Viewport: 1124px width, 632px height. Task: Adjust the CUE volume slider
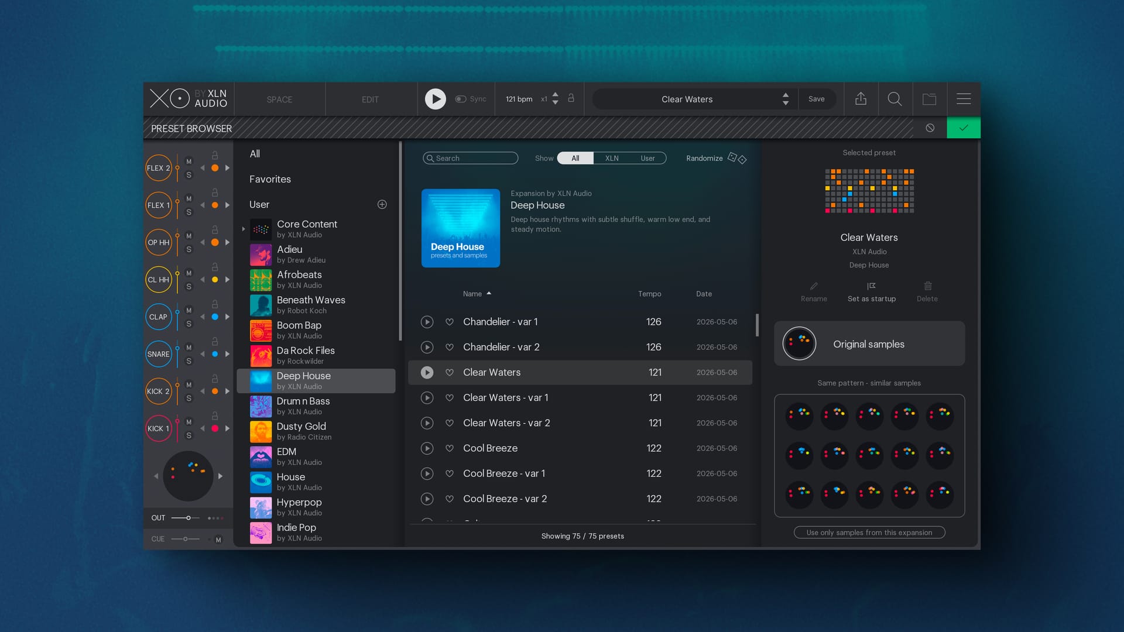(186, 539)
